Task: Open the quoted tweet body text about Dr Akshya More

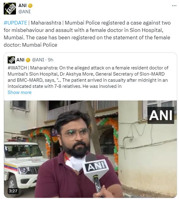Action: [x=88, y=77]
